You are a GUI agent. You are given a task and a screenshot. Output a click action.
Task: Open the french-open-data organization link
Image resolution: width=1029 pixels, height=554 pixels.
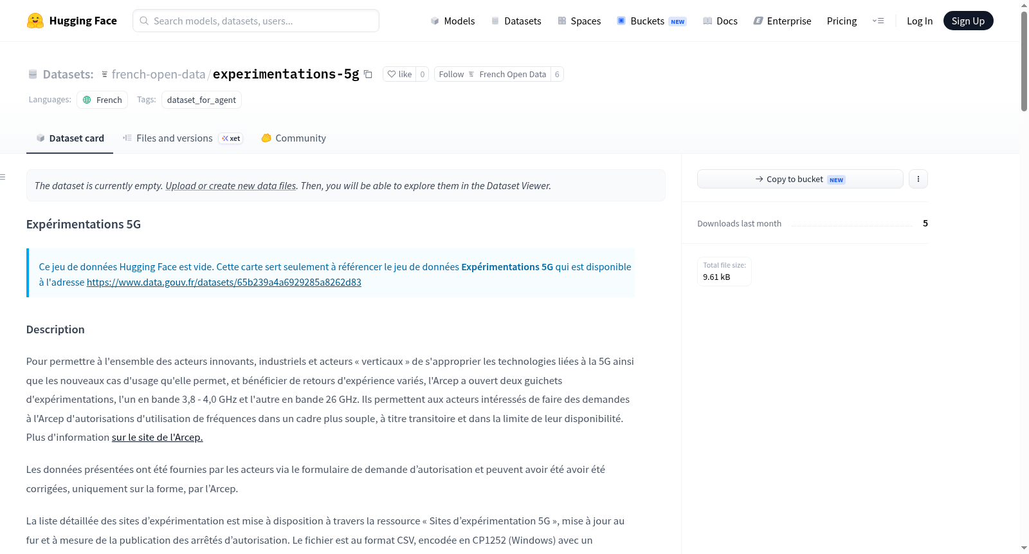point(158,75)
